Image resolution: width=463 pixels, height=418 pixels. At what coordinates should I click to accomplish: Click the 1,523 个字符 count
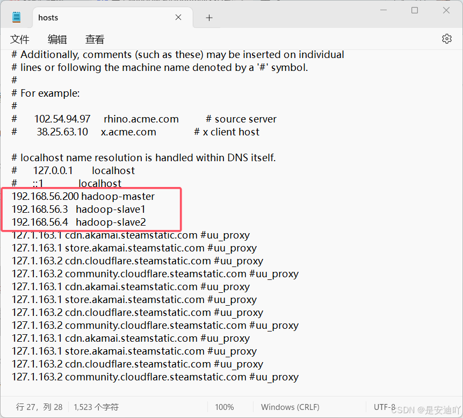click(x=96, y=407)
